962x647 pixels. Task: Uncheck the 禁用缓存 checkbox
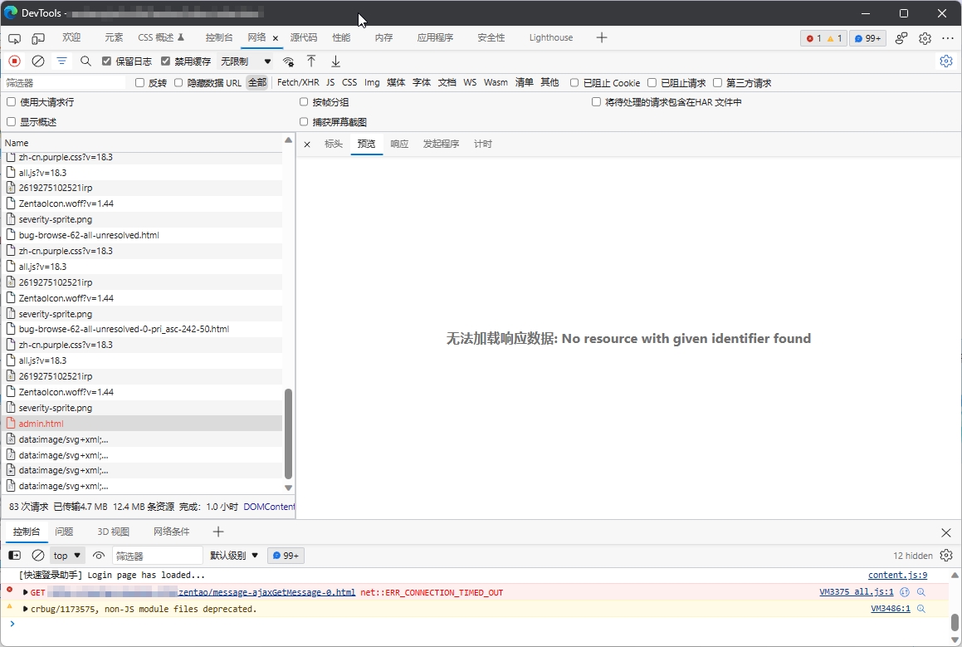166,61
